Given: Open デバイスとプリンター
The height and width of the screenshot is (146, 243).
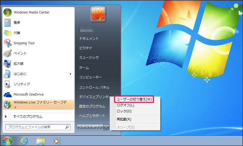Looking at the screenshot, I should [x=94, y=97].
